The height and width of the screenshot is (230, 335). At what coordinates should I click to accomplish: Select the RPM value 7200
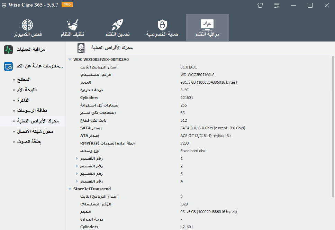tap(184, 143)
